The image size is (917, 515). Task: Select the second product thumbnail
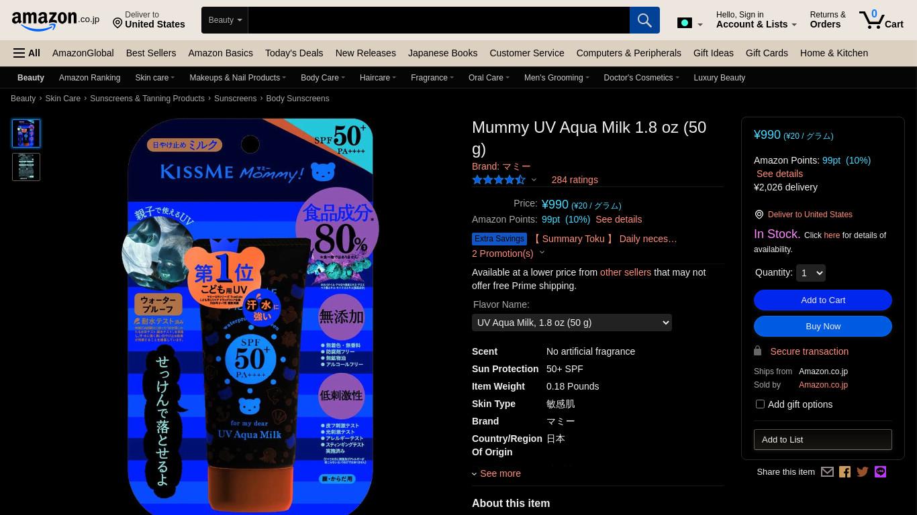[x=26, y=167]
